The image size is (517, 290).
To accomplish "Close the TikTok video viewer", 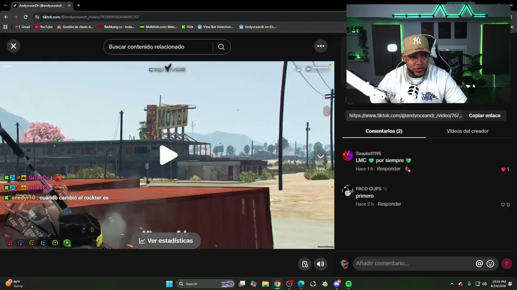I will (13, 46).
